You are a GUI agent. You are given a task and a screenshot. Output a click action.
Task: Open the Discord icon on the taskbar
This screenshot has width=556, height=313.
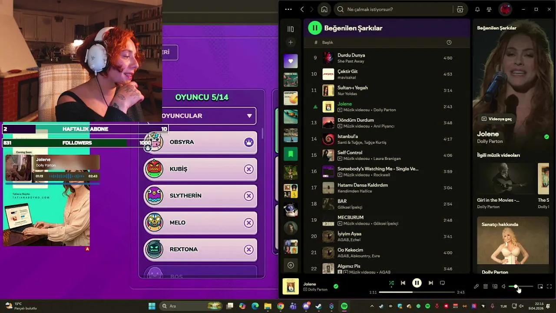click(306, 306)
